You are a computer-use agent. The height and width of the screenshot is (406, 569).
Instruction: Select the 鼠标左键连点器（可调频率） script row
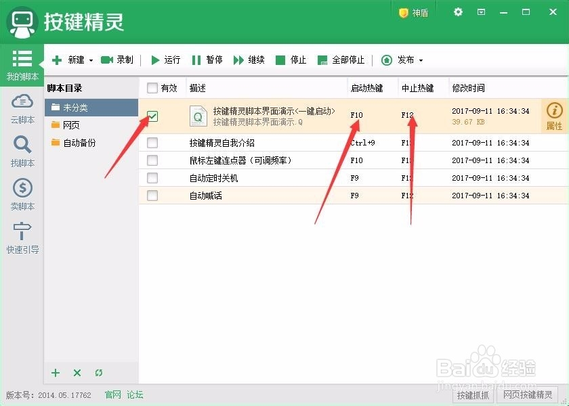click(353, 160)
